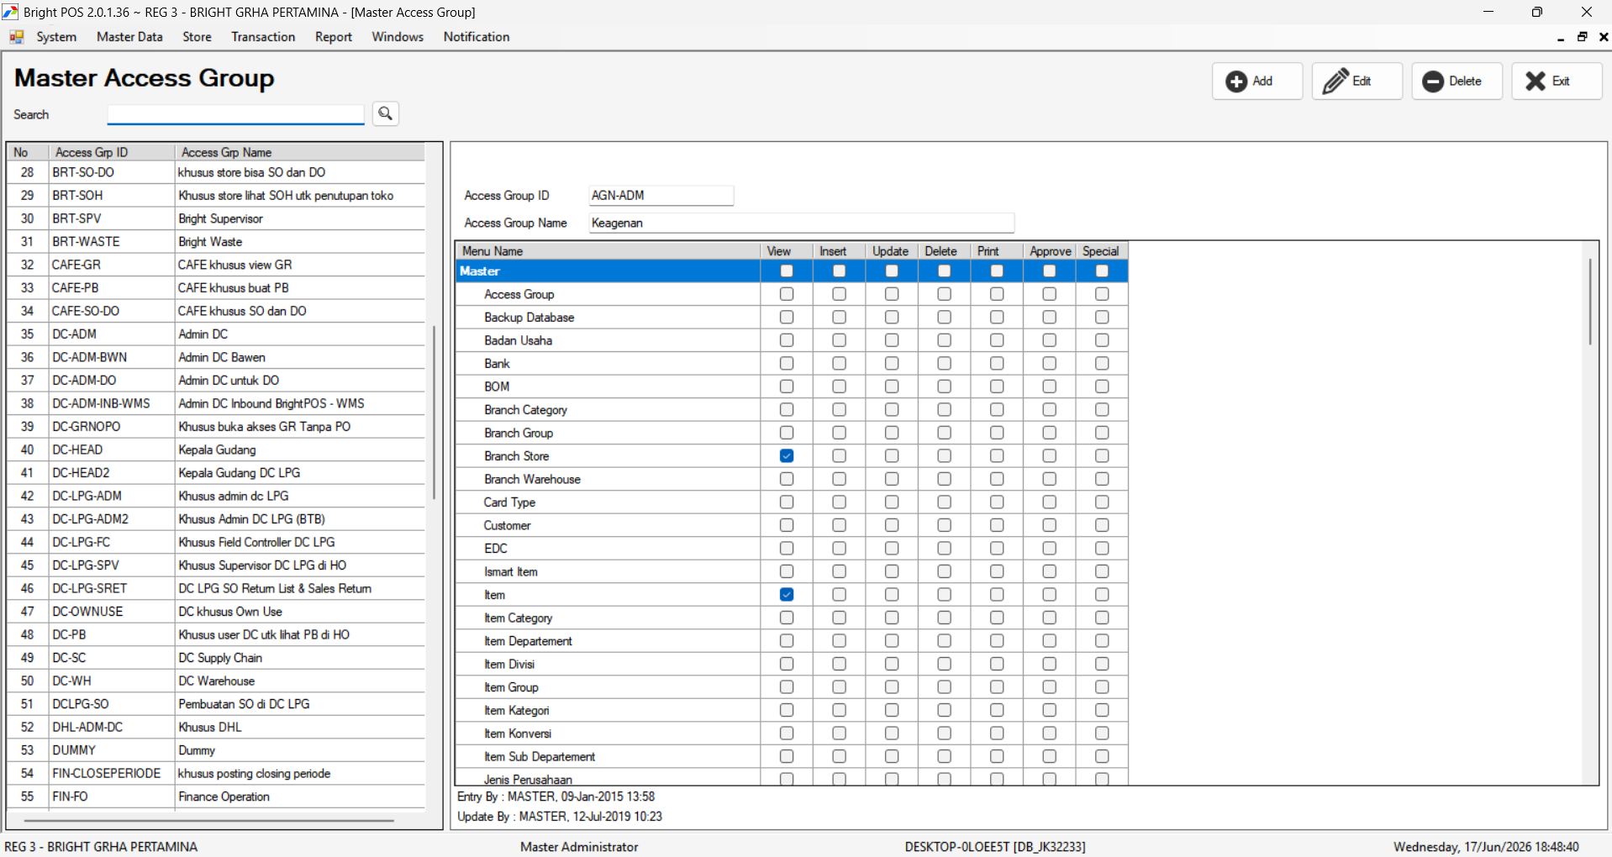Screen dimensions: 1612x857
Task: Uncheck View for Branch Store
Action: [787, 456]
